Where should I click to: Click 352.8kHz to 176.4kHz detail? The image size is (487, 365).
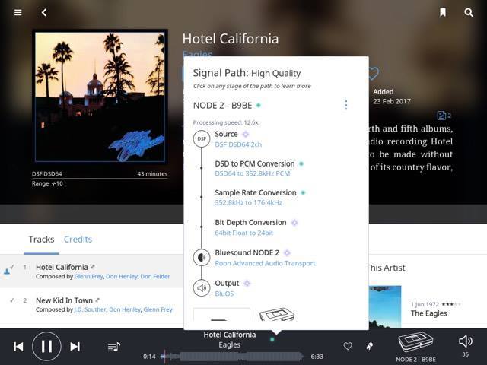(249, 203)
